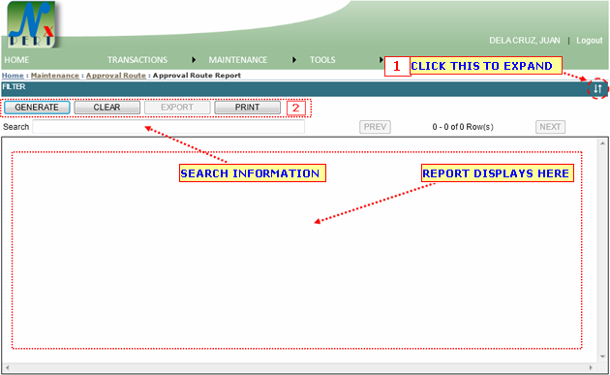Viewport: 610px width, 375px height.
Task: Open the Approval Route breadcrumb link
Action: (116, 76)
